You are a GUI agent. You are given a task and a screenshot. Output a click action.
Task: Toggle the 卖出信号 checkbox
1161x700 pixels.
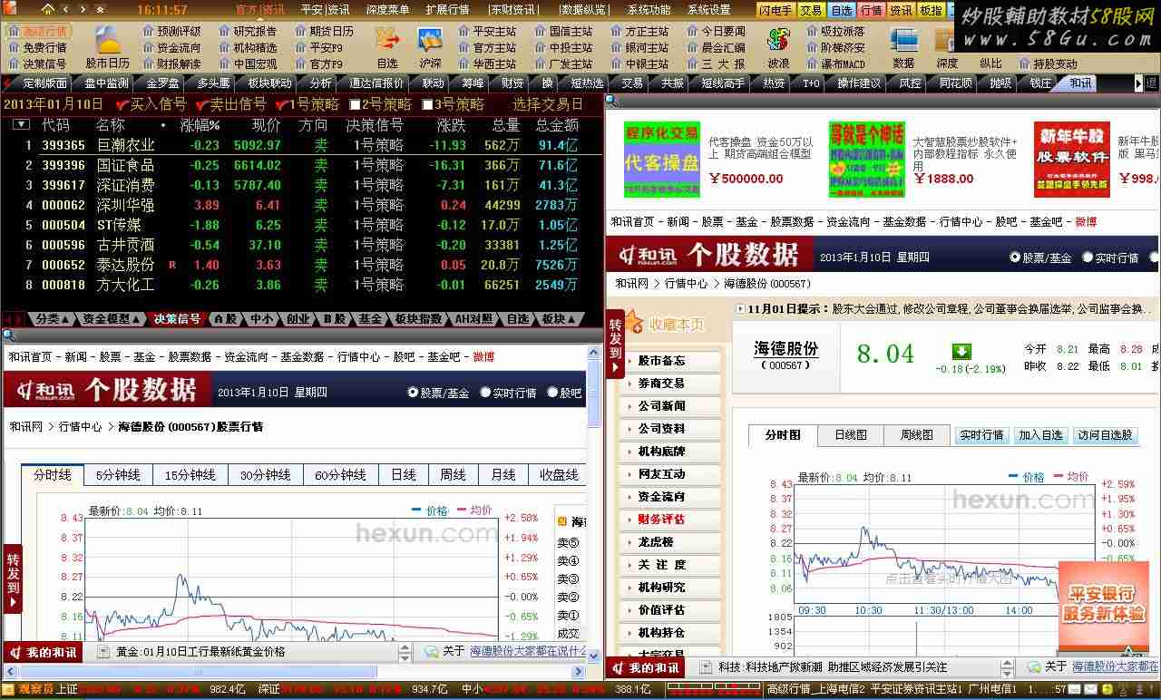[201, 104]
